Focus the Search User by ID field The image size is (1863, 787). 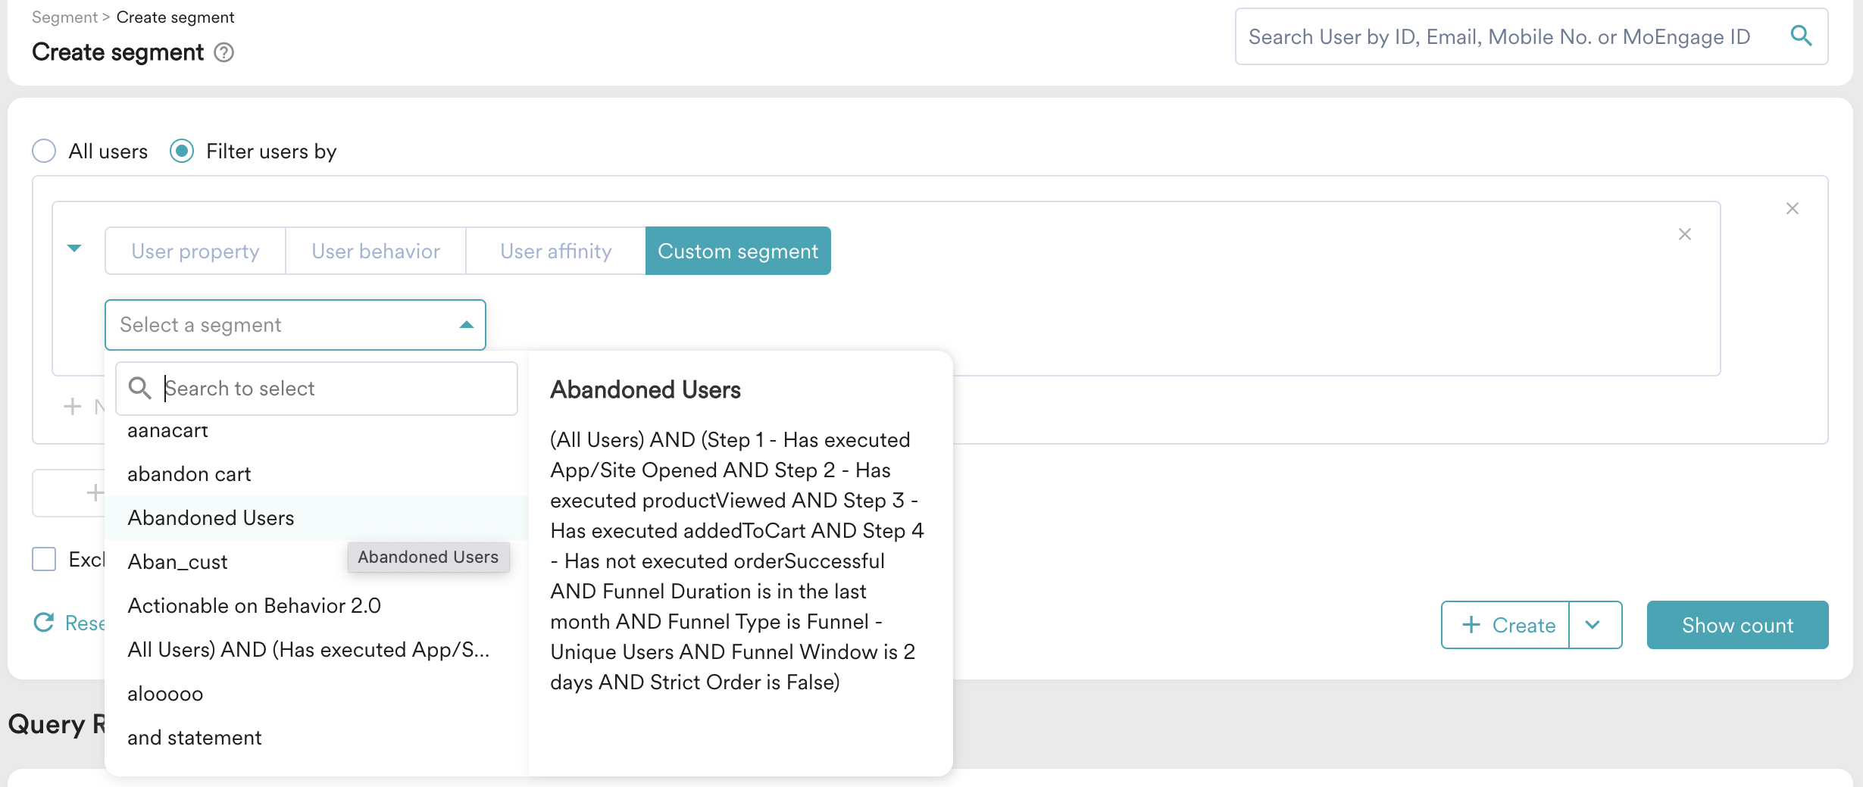[x=1508, y=36]
